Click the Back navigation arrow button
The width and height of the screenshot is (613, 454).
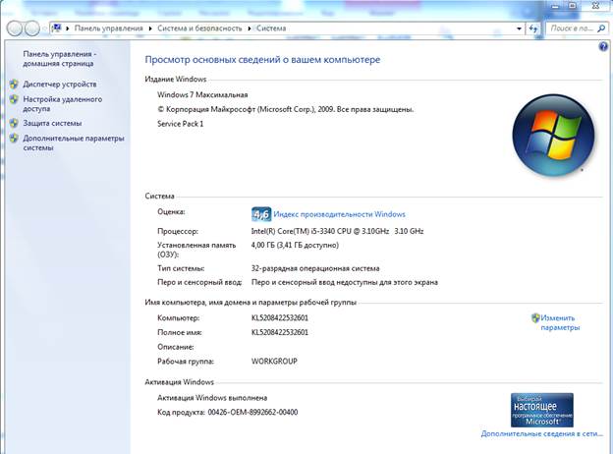tap(15, 28)
